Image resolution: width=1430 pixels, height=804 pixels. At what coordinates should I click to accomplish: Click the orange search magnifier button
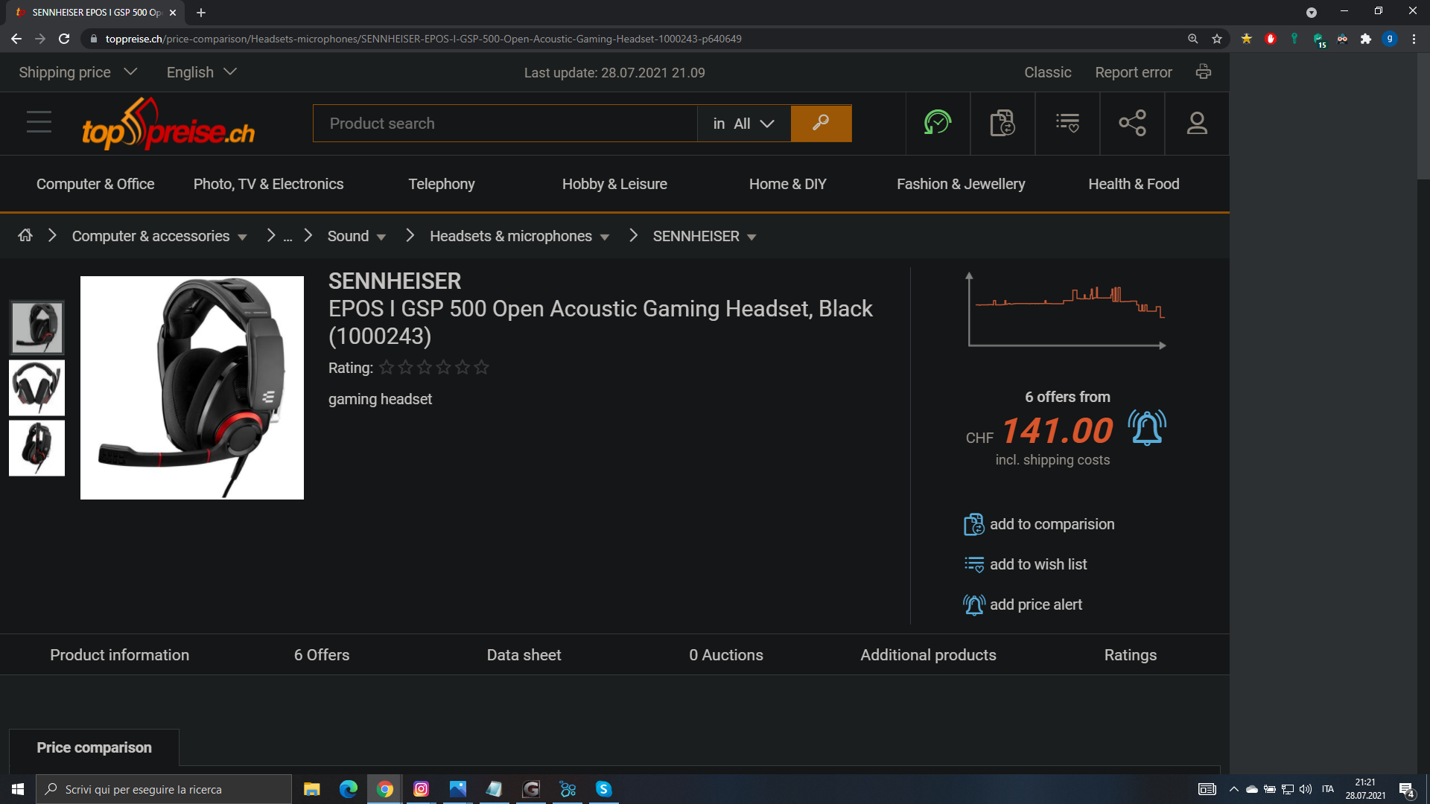pyautogui.click(x=821, y=123)
